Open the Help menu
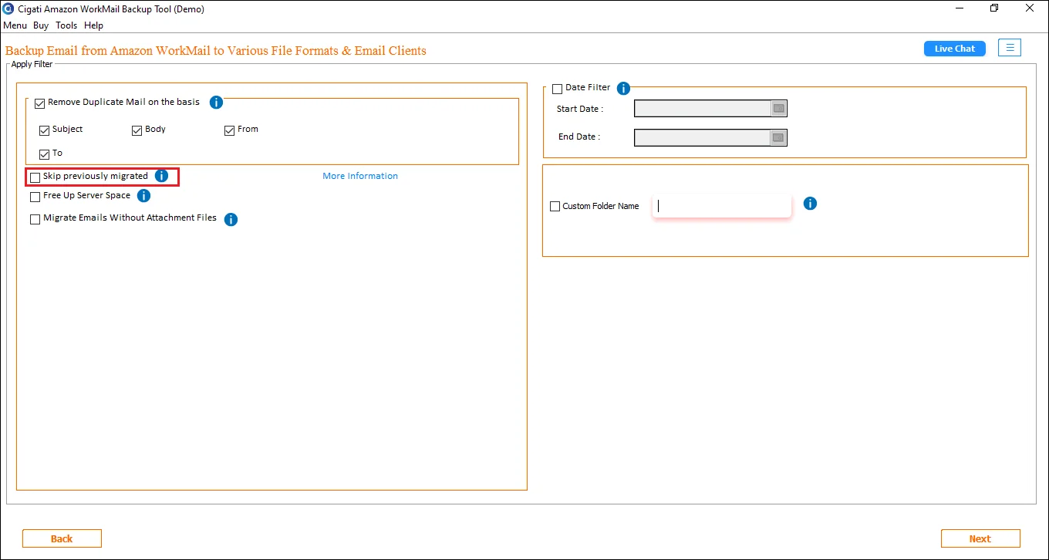1049x560 pixels. [94, 25]
